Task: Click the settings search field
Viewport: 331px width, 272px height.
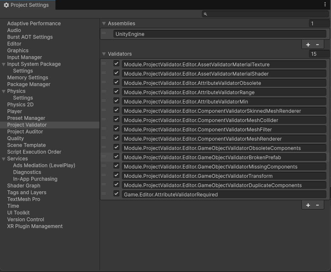Action: pyautogui.click(x=265, y=14)
